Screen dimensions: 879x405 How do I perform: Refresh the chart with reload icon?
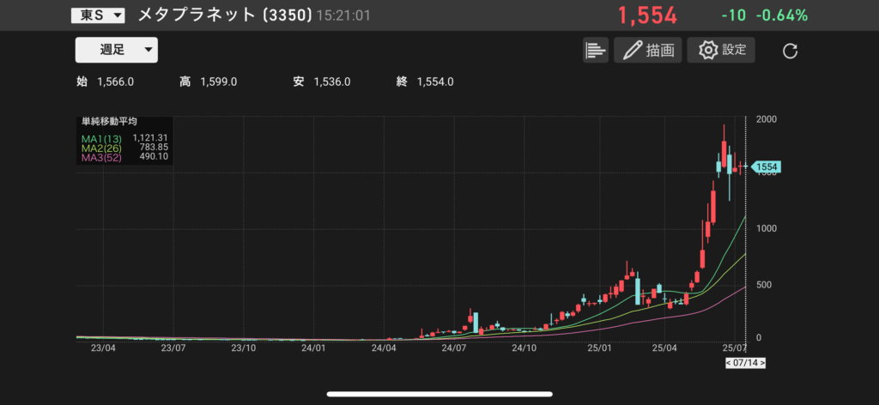tap(790, 51)
